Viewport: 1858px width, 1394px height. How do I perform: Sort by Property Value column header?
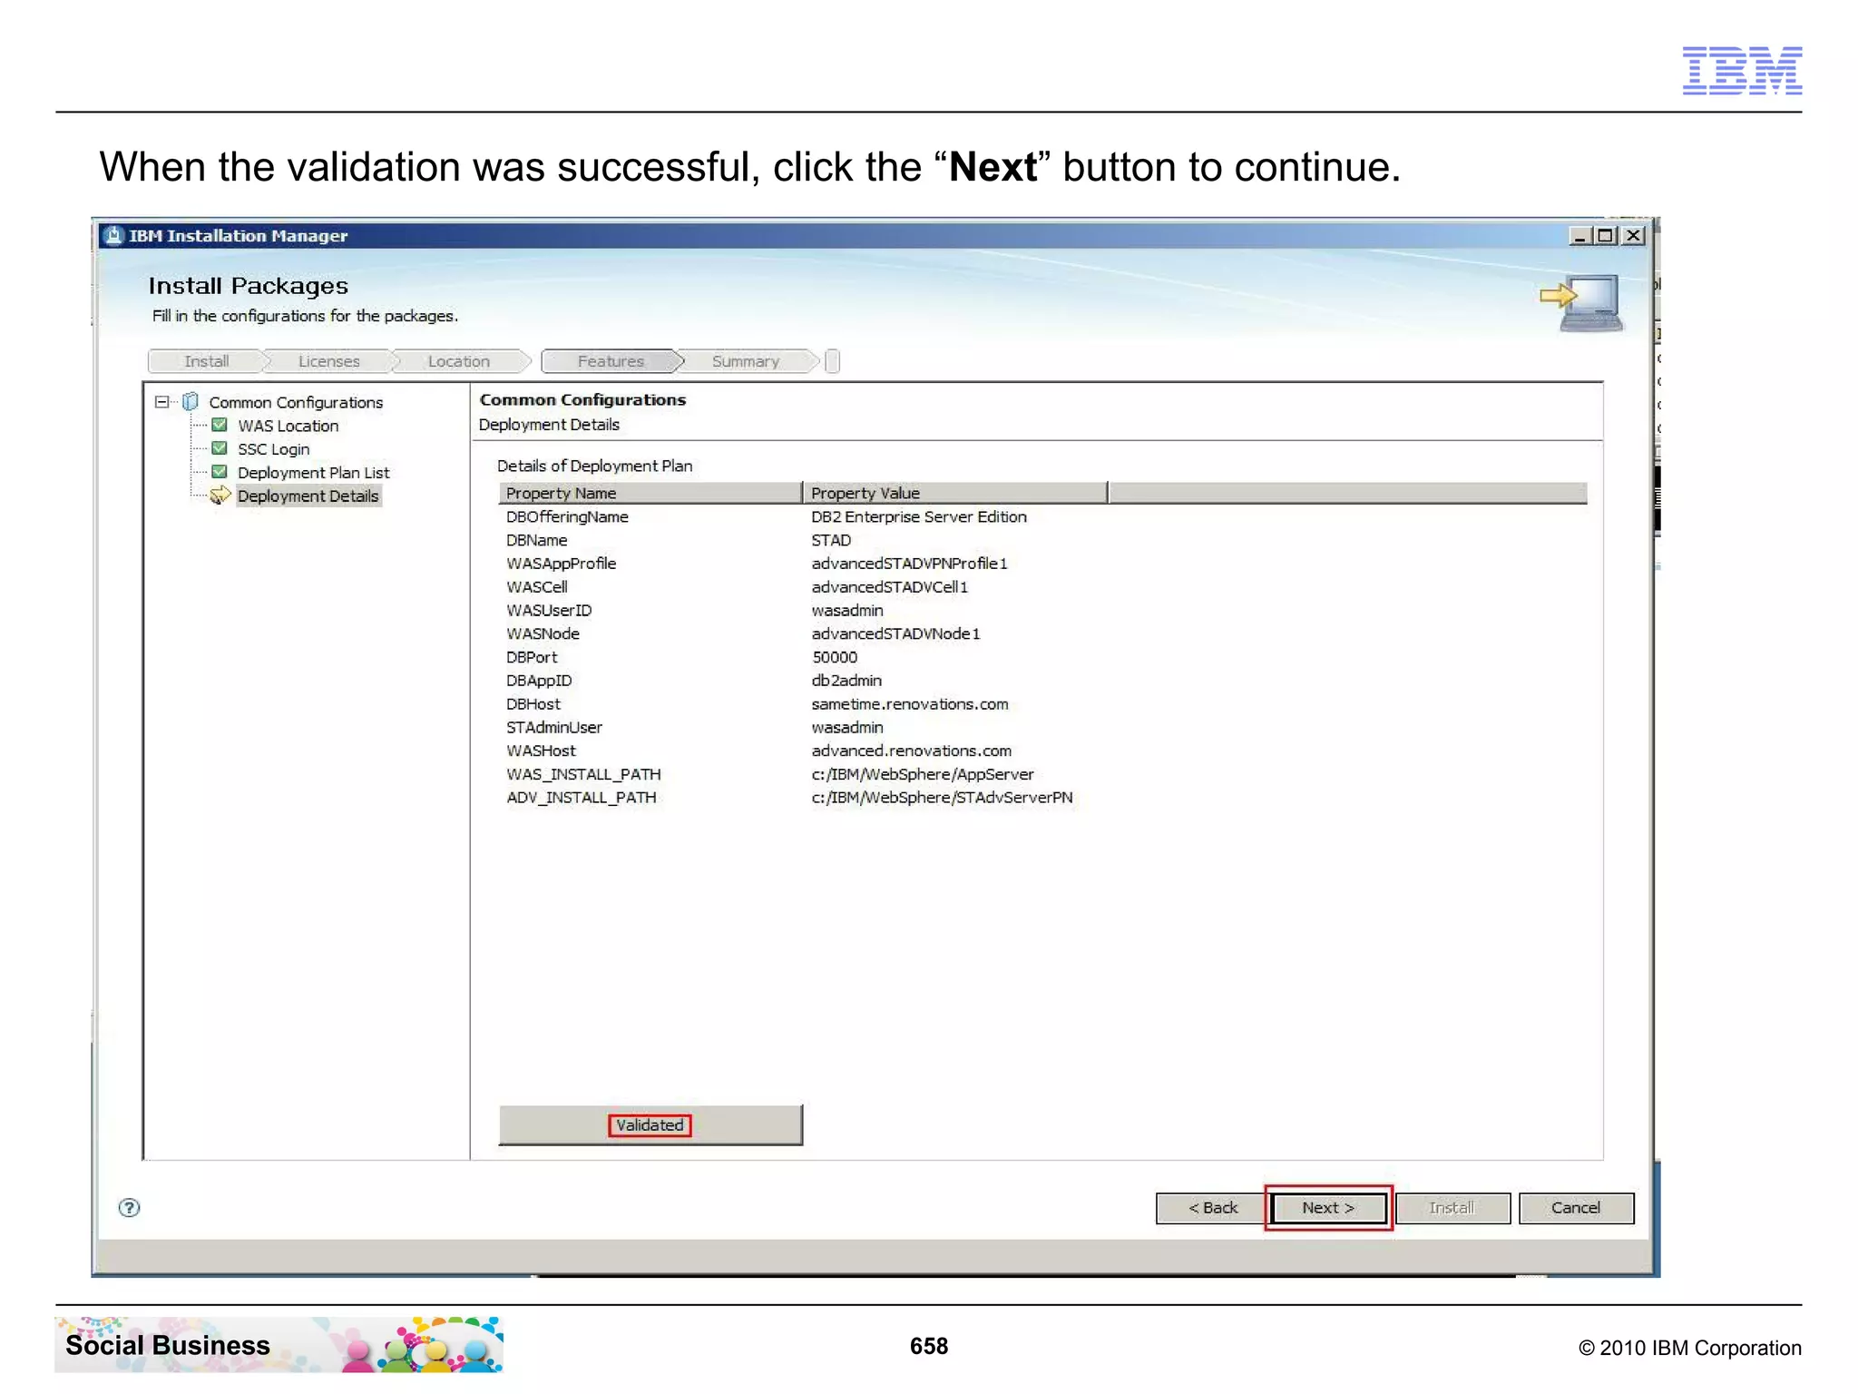pos(955,493)
